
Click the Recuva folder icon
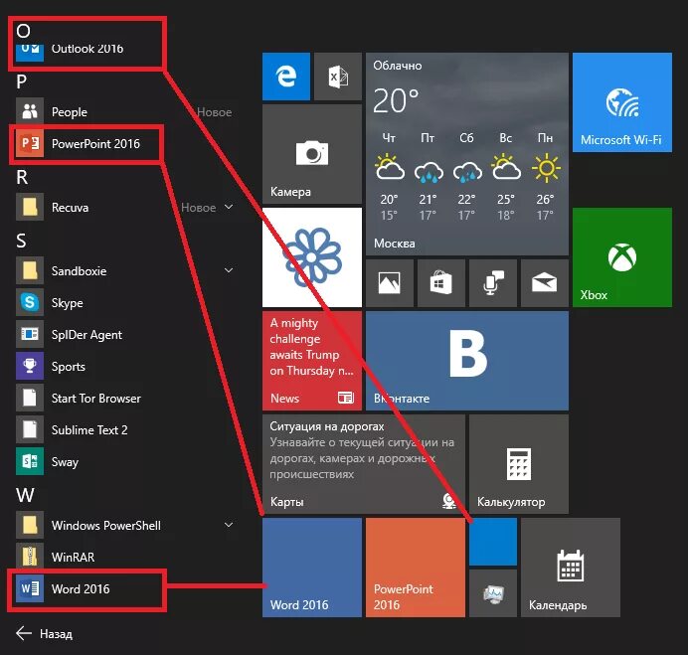tap(30, 207)
